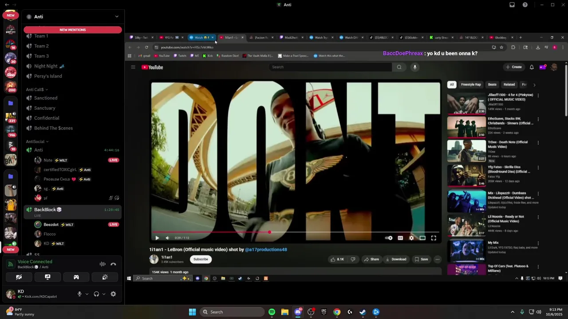Screen dimensions: 568x319
Task: Open Discord inbox icon in title bar
Action: (512, 5)
